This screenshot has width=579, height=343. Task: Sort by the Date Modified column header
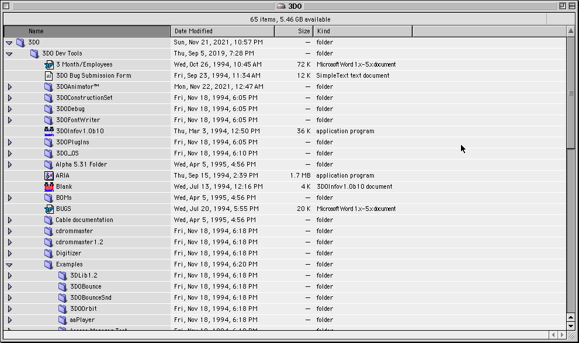[223, 32]
